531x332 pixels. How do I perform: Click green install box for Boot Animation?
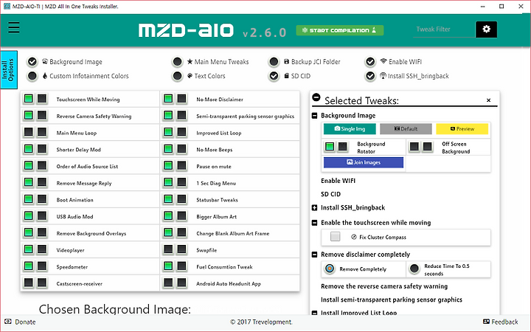(x=29, y=199)
